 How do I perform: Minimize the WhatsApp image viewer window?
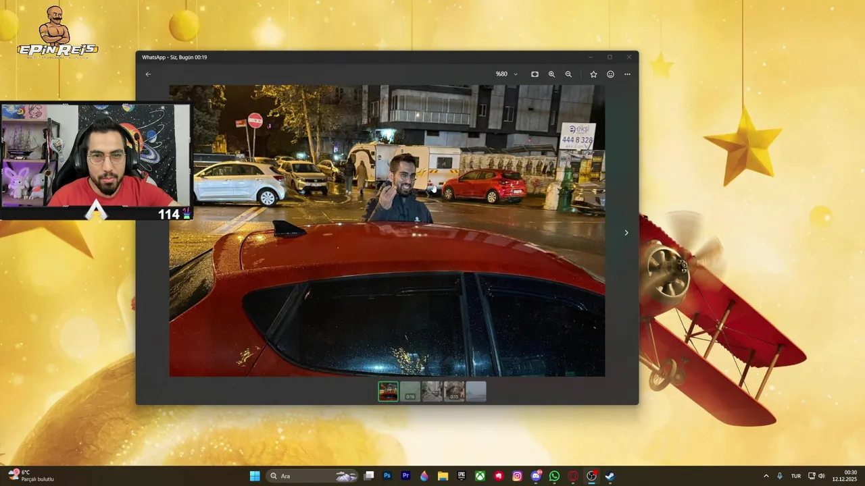(x=590, y=57)
